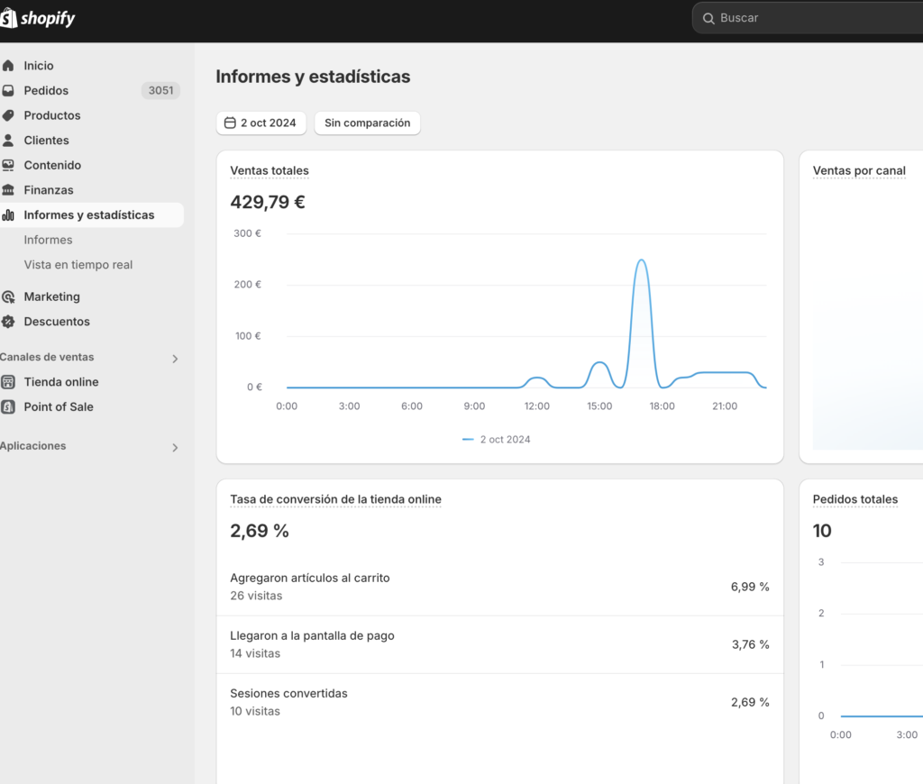
Task: Click the Tienda online store icon
Action: 8,382
